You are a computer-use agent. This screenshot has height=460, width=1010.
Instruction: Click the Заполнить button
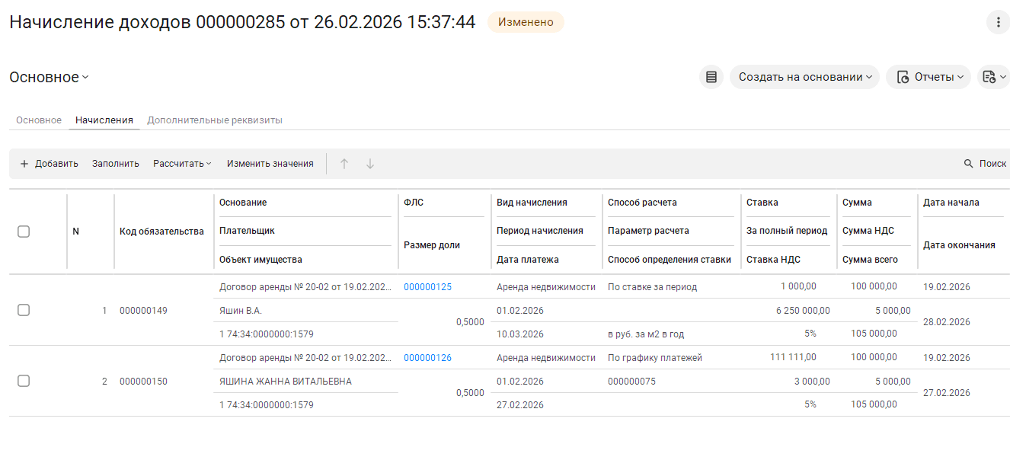click(116, 164)
